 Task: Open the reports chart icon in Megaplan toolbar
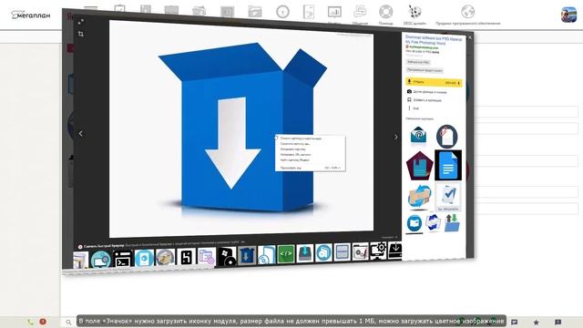[x=334, y=12]
